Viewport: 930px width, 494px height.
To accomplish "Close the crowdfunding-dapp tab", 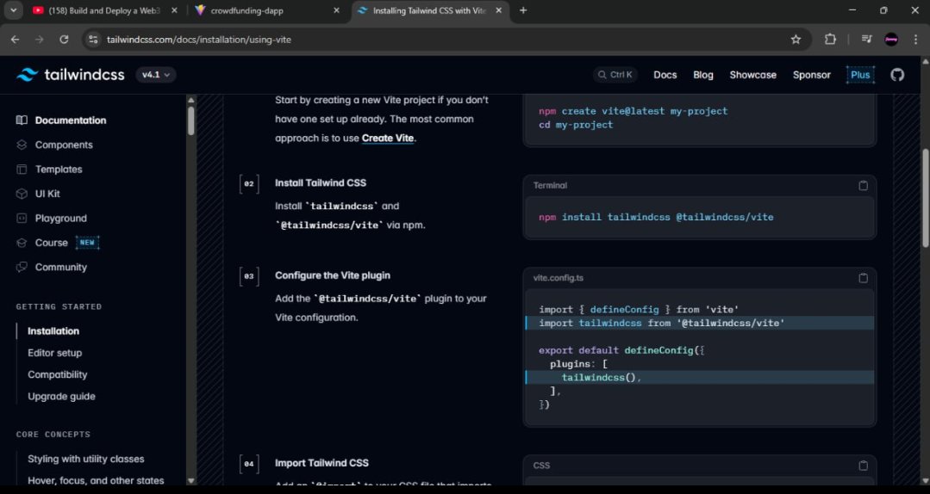I will pyautogui.click(x=336, y=10).
